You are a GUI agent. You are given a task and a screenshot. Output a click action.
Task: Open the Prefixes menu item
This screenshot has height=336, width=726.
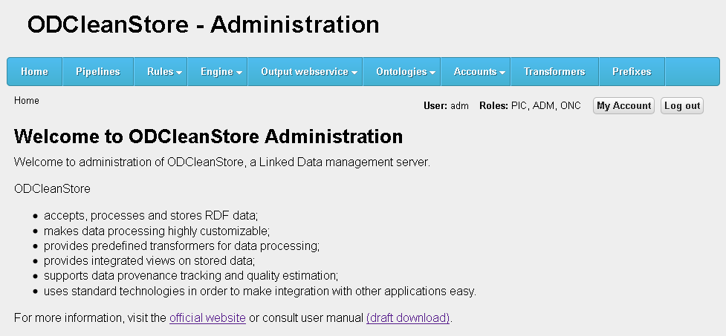(632, 72)
